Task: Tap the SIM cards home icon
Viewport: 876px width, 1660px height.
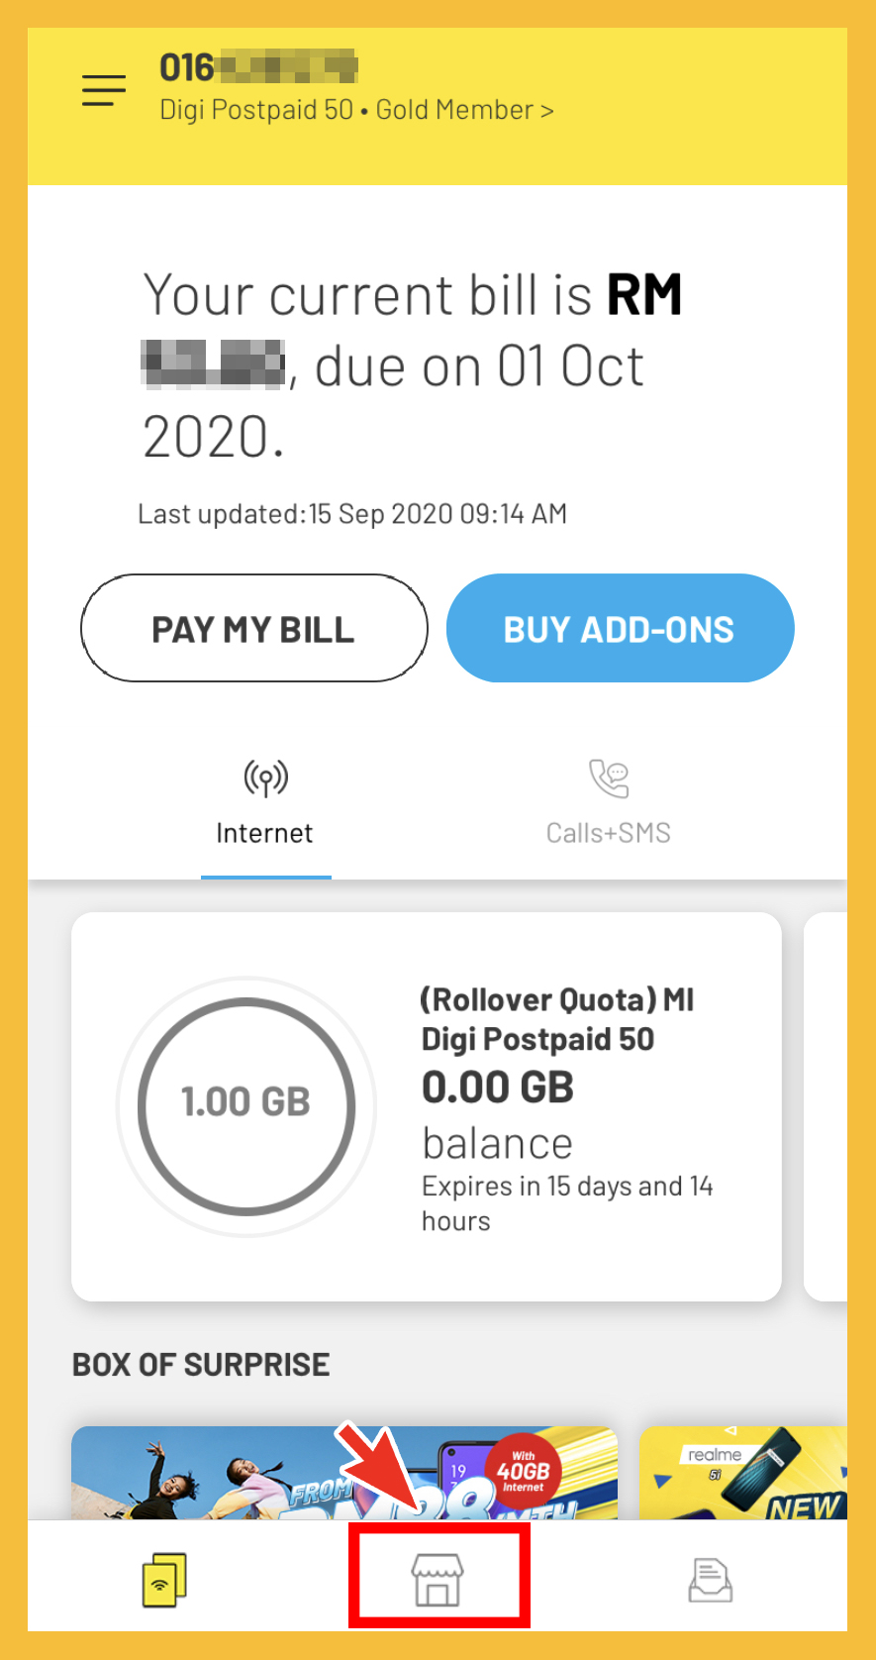Action: [164, 1578]
